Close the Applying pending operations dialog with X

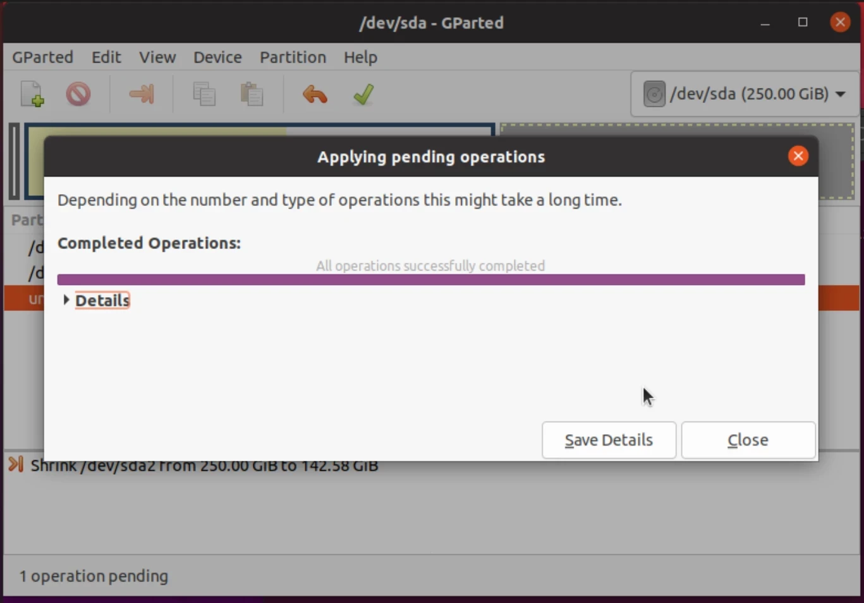[x=798, y=156]
